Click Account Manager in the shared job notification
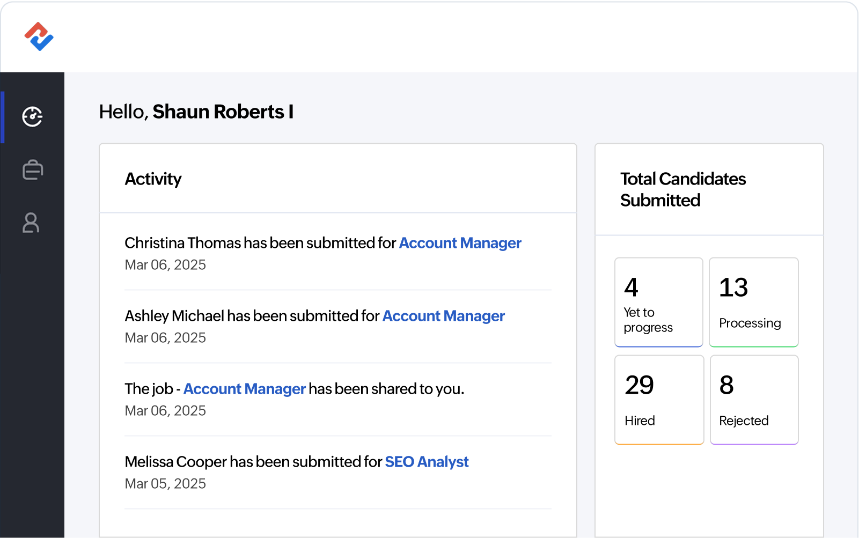 [244, 388]
